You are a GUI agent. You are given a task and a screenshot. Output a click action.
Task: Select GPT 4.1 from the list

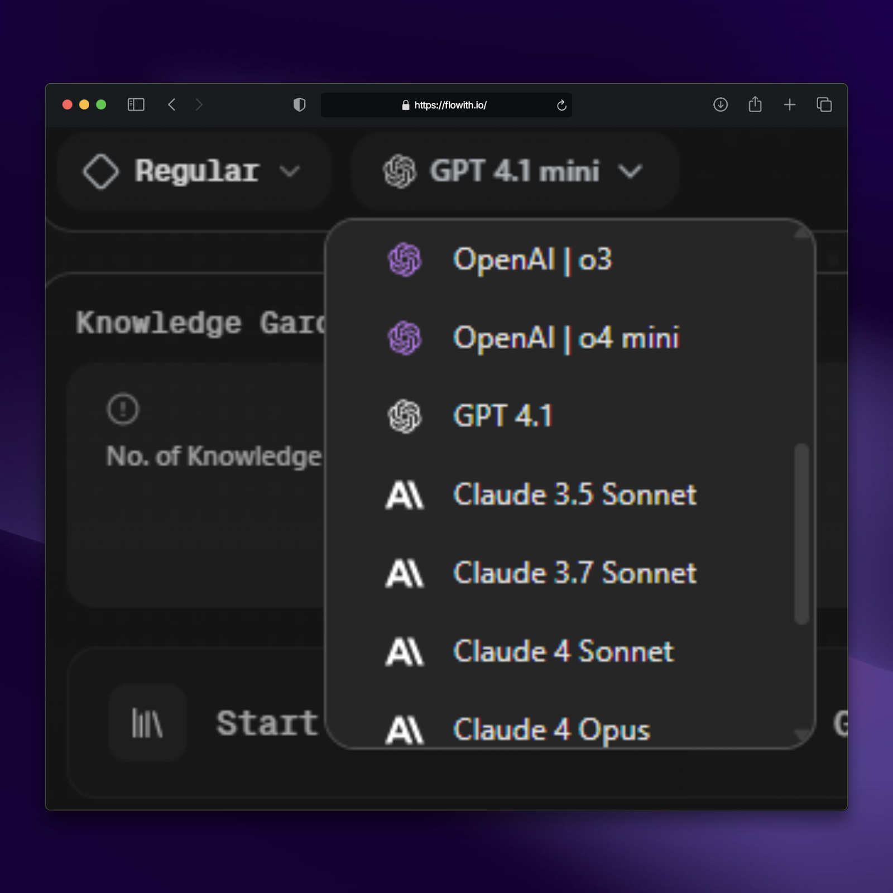tap(502, 416)
